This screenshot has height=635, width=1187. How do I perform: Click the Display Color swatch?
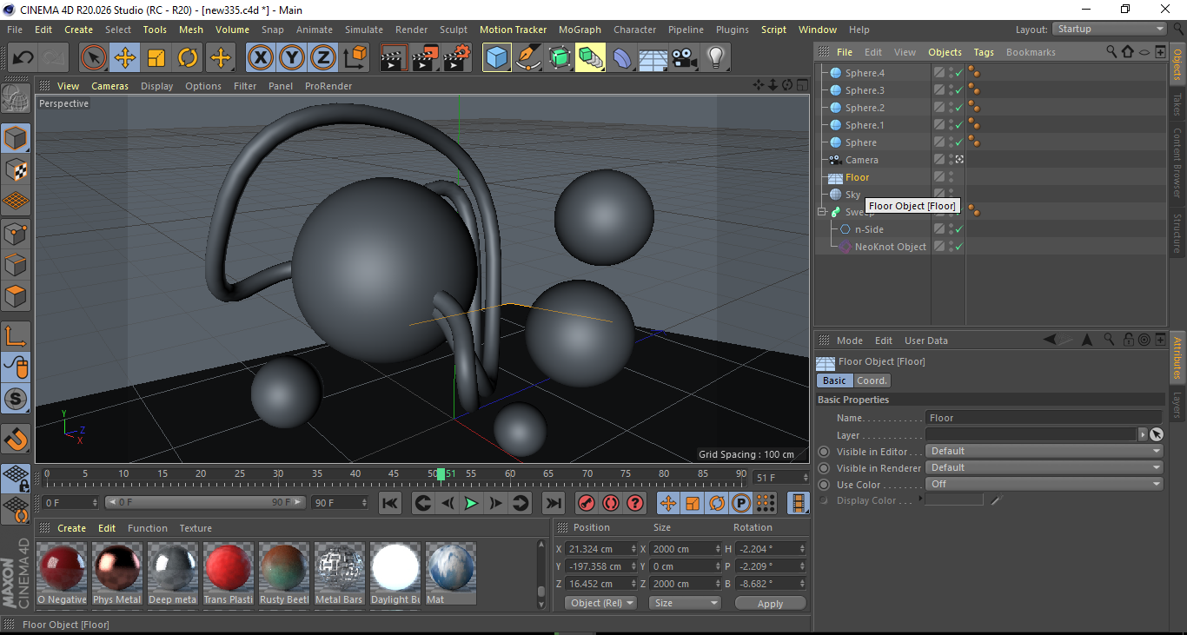pos(954,500)
